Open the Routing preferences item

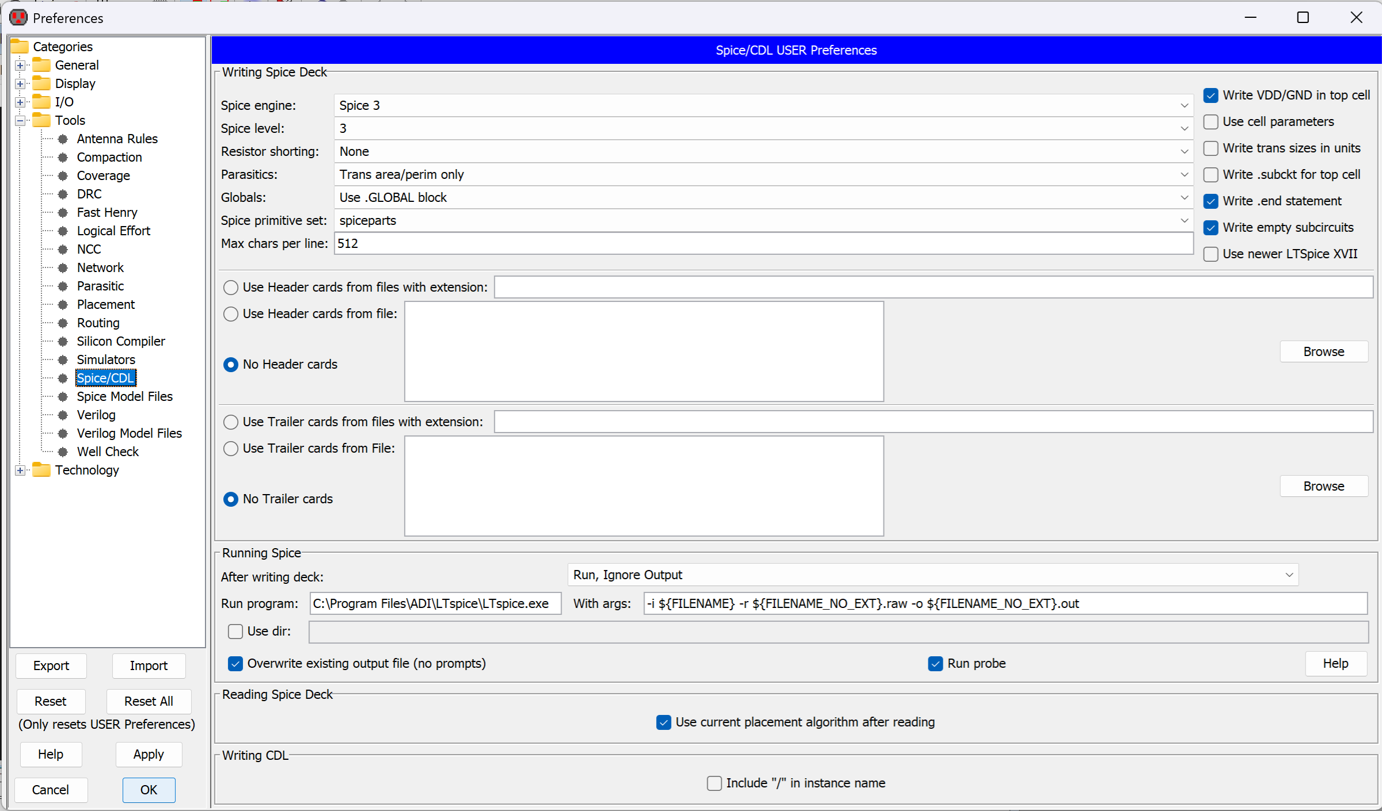pyautogui.click(x=98, y=323)
